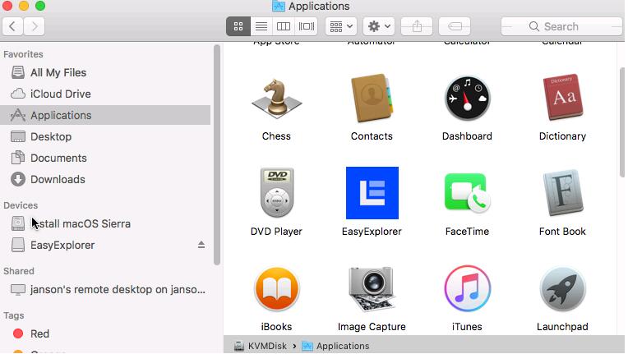Click the Launchpad label text
The width and height of the screenshot is (628, 354).
click(x=562, y=326)
